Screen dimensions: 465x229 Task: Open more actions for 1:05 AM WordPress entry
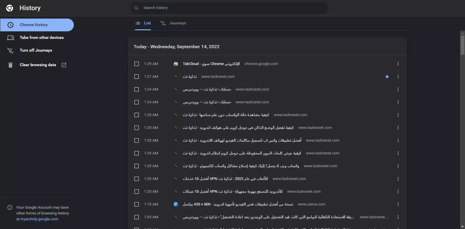[x=398, y=217]
